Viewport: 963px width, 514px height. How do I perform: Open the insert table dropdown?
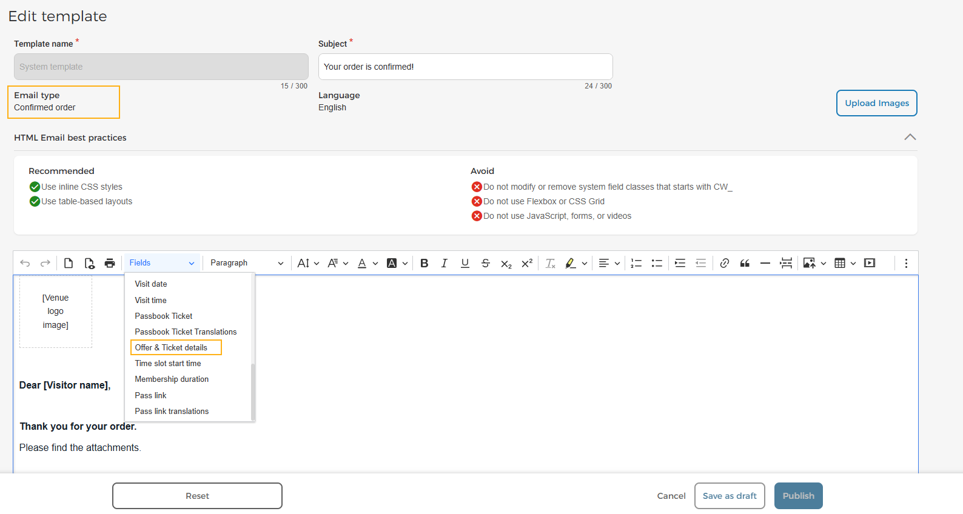coord(845,263)
